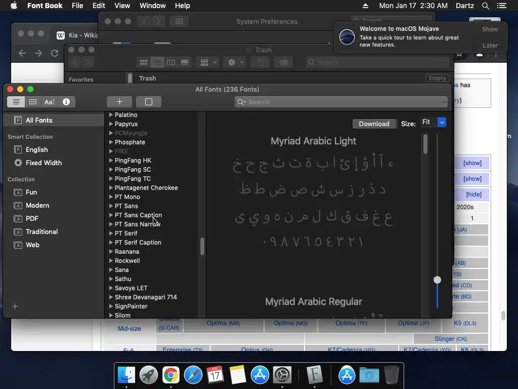The width and height of the screenshot is (518, 389).
Task: Click Spotlight search in the menu bar
Action: click(x=485, y=6)
